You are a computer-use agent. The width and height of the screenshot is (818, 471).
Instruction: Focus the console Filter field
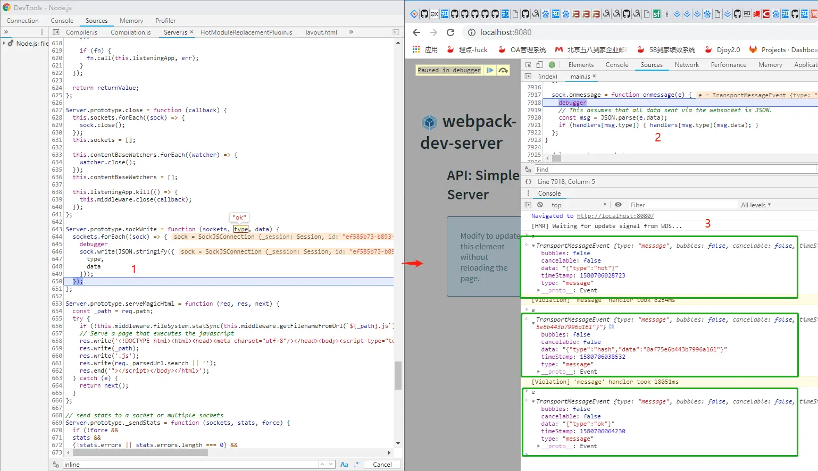pyautogui.click(x=682, y=205)
